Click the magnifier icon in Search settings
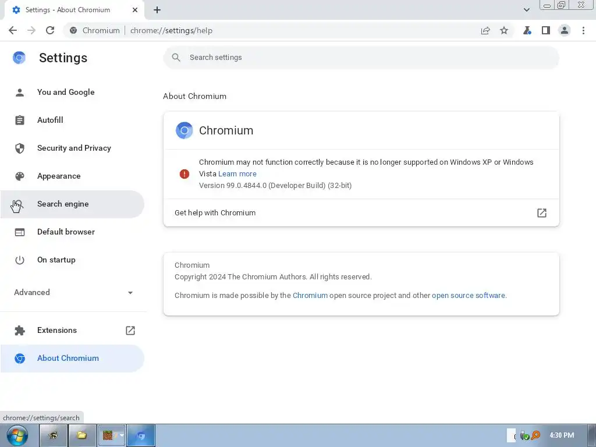The height and width of the screenshot is (447, 596). coord(176,58)
